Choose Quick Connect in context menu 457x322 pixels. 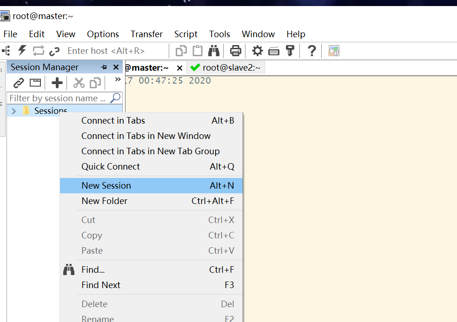151,166
